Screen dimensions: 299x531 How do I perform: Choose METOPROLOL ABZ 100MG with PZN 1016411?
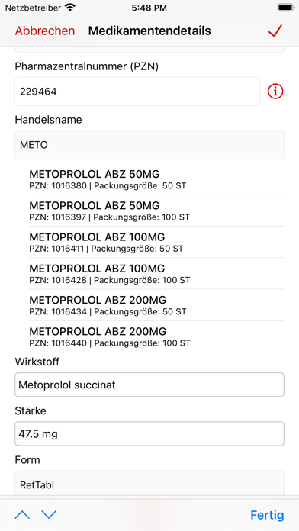(x=156, y=243)
